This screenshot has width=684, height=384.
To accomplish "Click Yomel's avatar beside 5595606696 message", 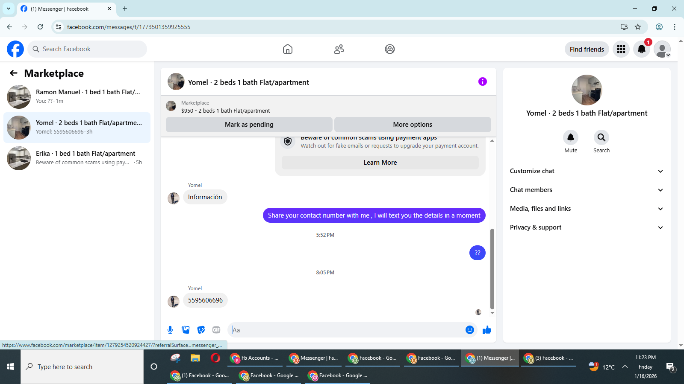I will point(174,302).
